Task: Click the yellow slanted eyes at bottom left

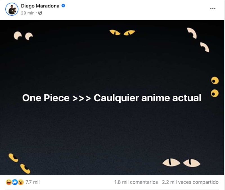Action: coord(19,164)
